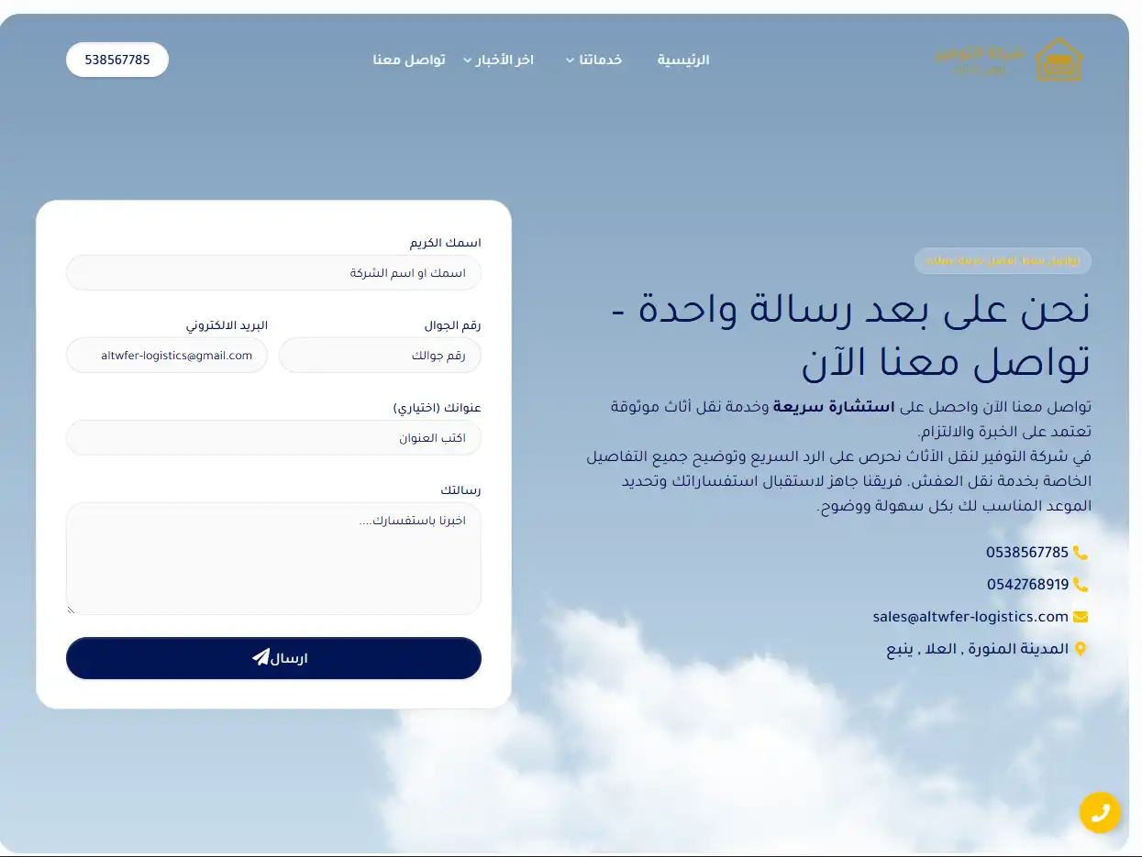
Task: Focus the عنوانك address field
Action: pyautogui.click(x=273, y=438)
